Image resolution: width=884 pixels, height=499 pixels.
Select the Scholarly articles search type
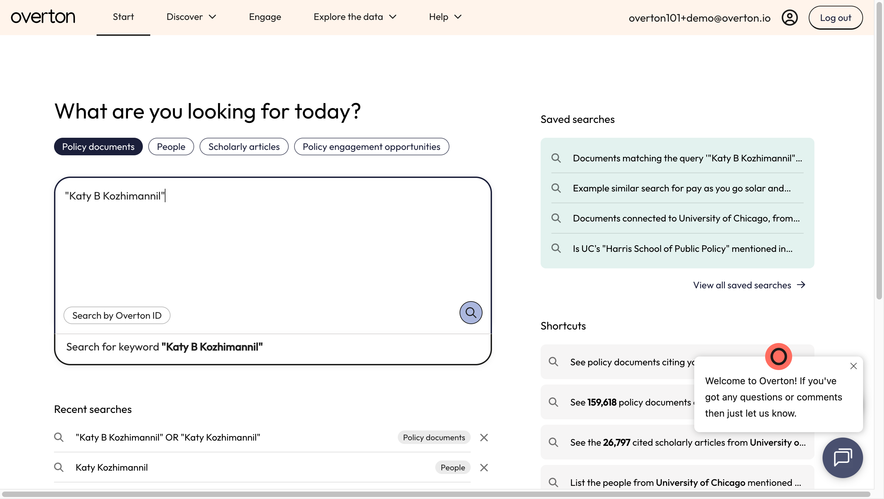coord(244,147)
